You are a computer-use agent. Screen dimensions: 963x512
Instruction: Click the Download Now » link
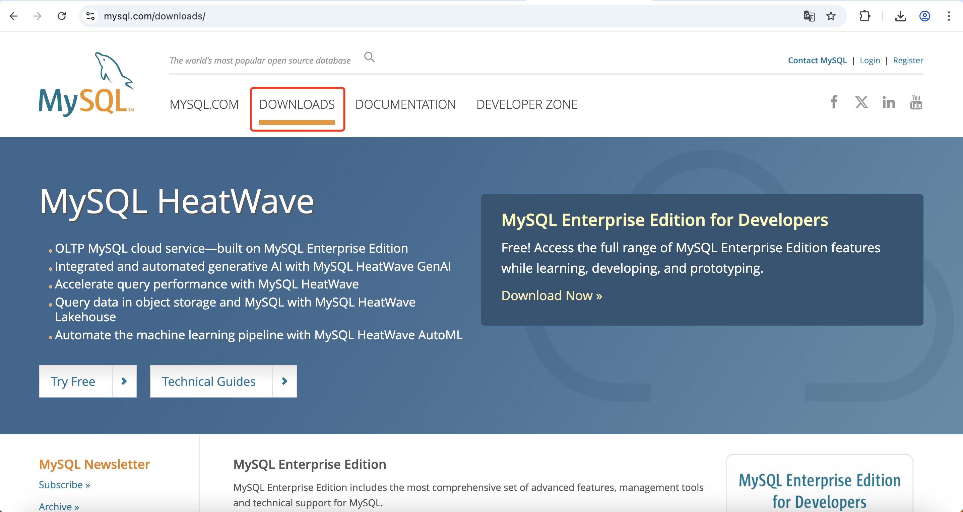coord(552,295)
